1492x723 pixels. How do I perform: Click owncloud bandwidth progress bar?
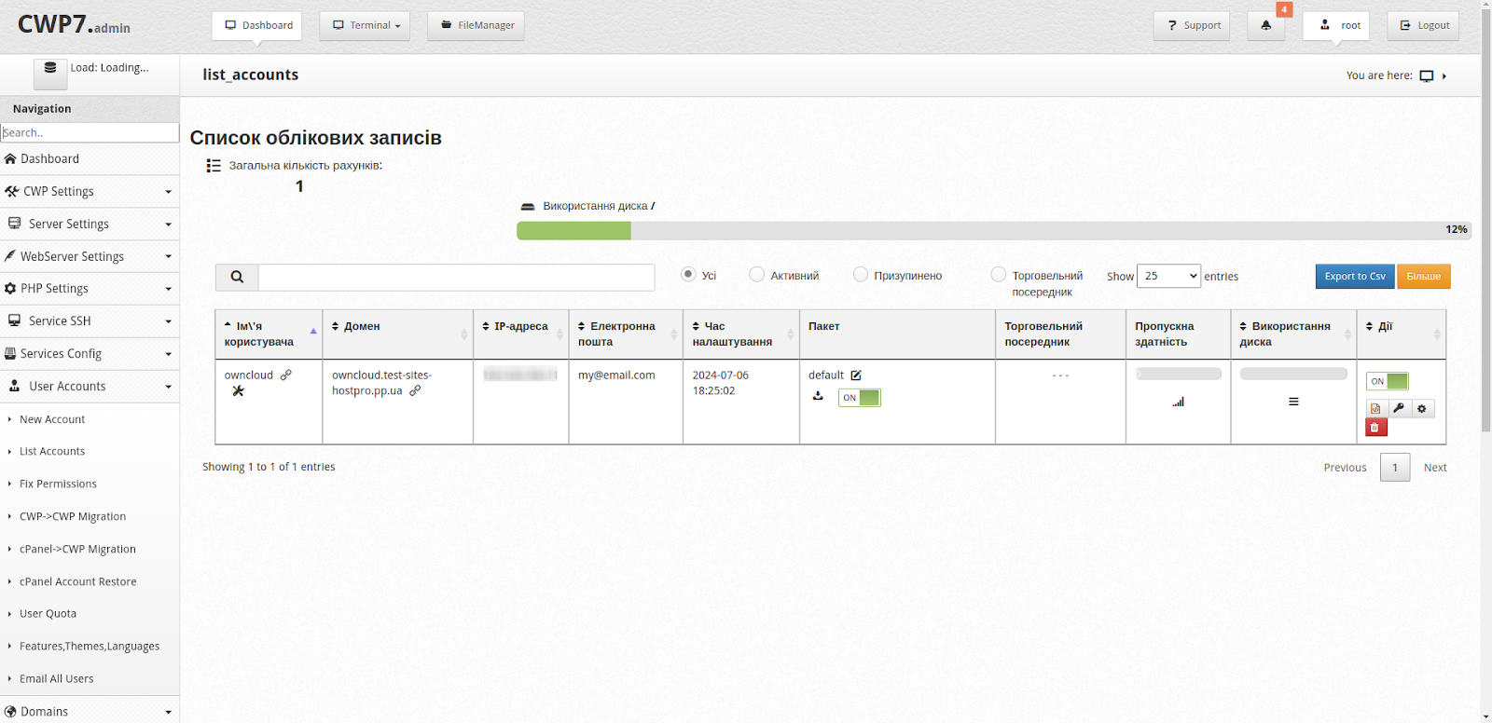coord(1179,374)
